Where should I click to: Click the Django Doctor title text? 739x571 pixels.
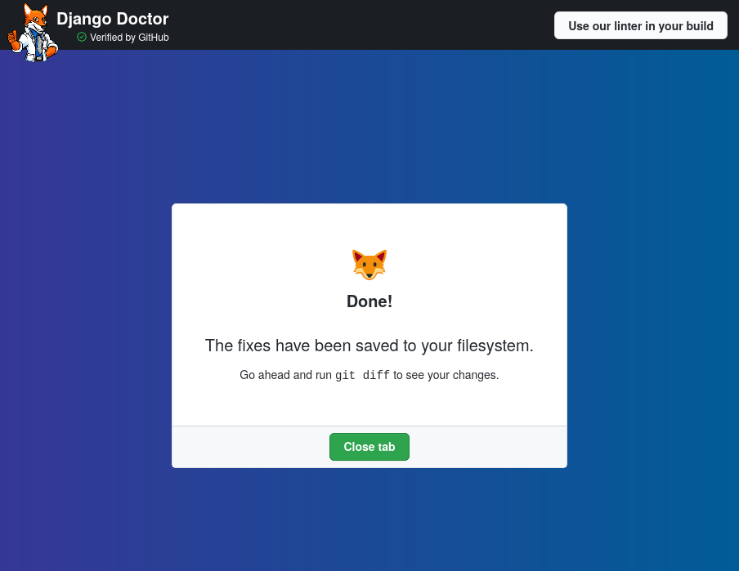click(113, 19)
